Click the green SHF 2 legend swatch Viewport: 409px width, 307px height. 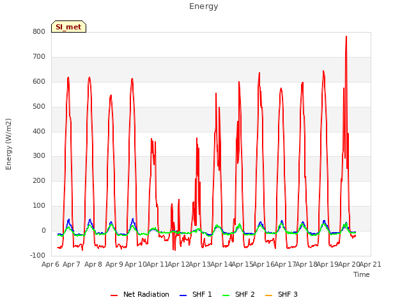(x=226, y=295)
